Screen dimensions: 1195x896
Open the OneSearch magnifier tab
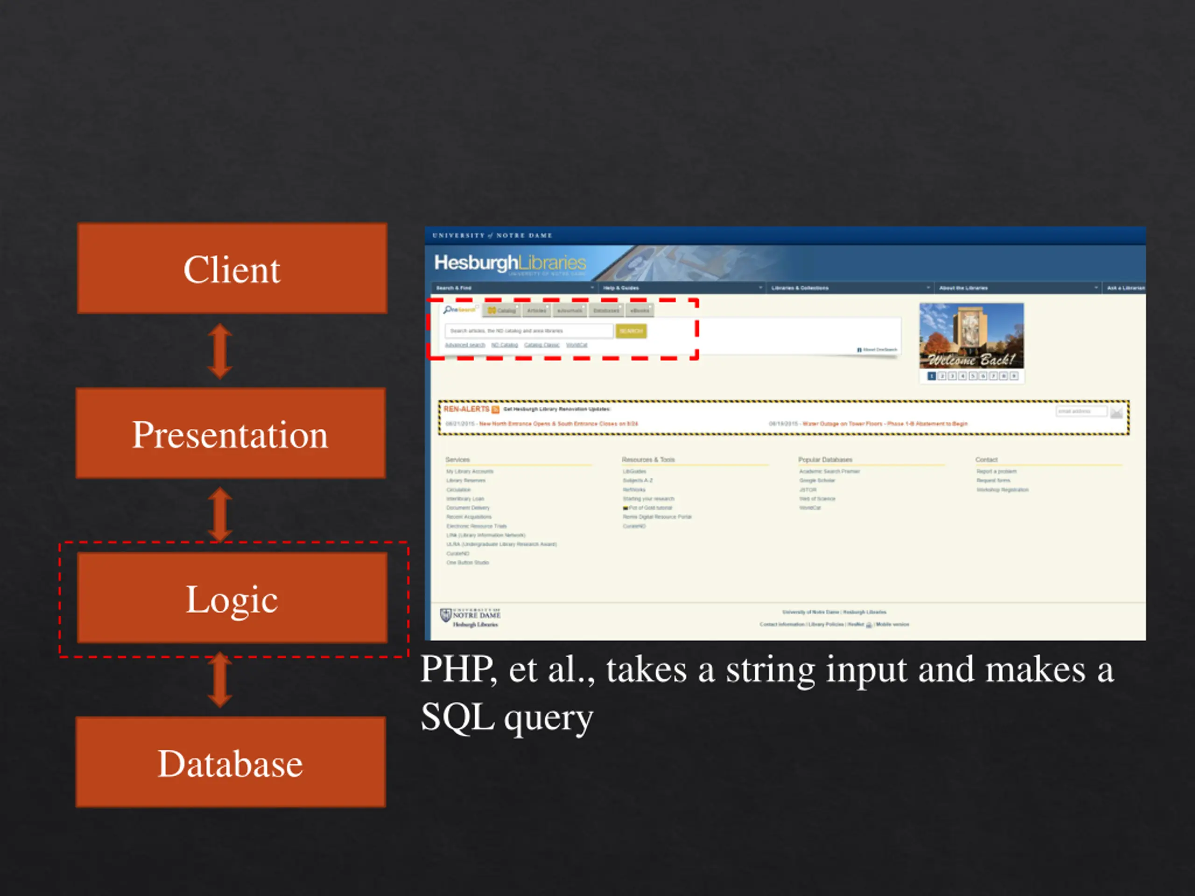(460, 309)
